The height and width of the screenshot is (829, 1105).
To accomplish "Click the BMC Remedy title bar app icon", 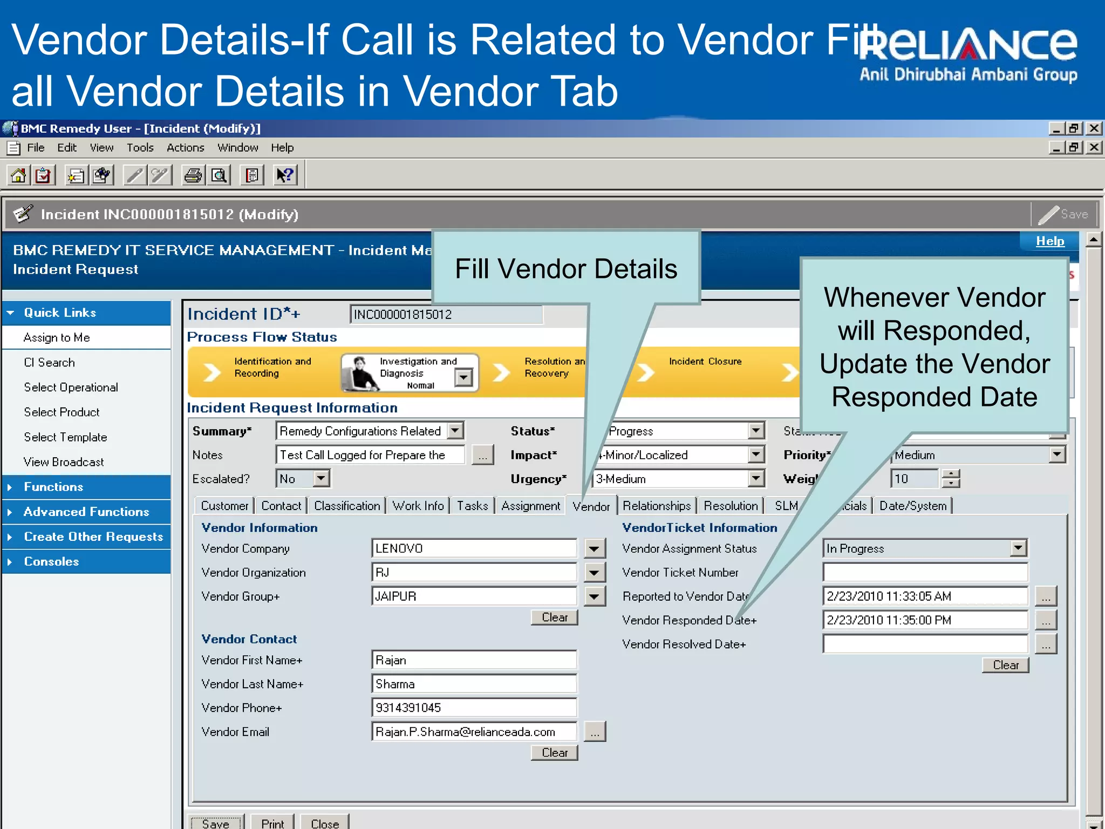I will tap(10, 128).
